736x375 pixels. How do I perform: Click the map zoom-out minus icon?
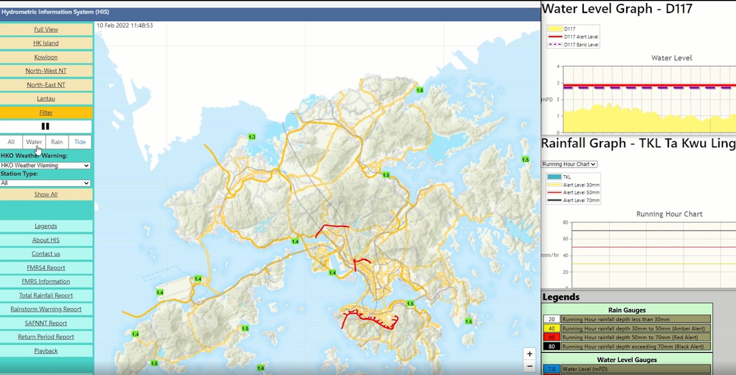tap(529, 366)
